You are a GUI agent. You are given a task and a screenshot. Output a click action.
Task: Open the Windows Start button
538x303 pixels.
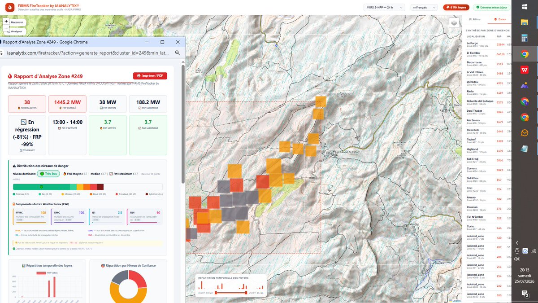point(525,6)
